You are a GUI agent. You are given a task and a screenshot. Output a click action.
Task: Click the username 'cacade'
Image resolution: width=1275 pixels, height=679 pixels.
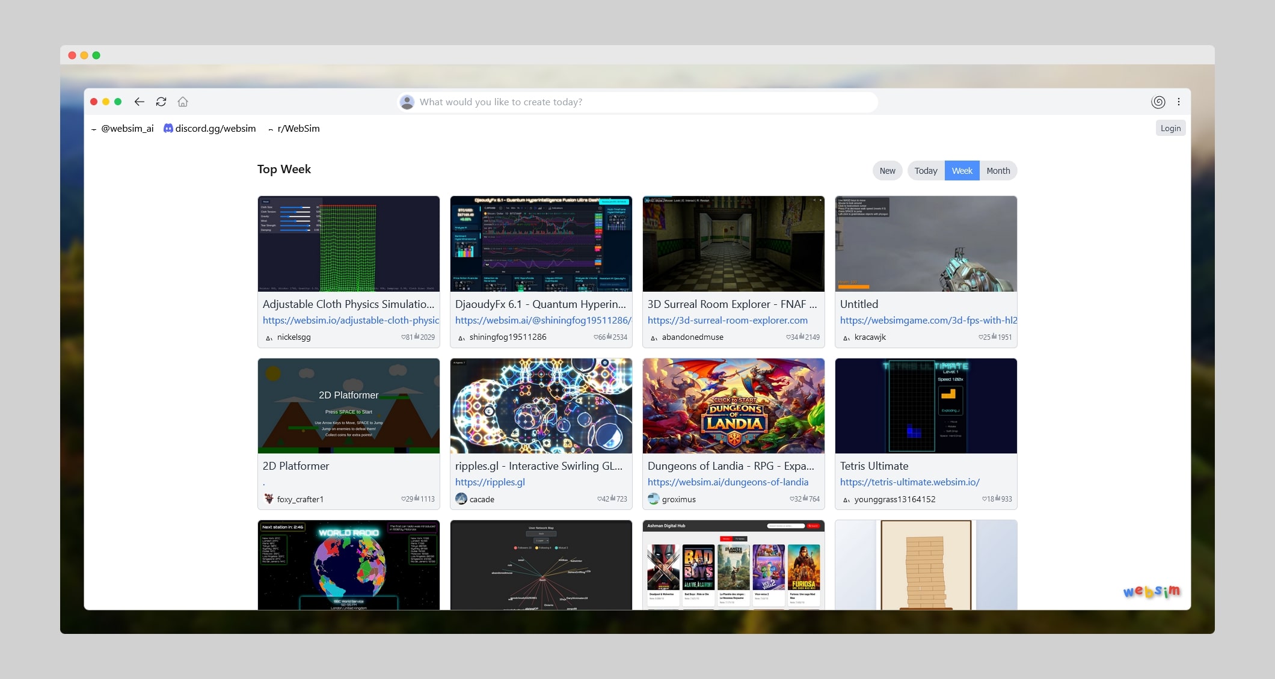(482, 499)
